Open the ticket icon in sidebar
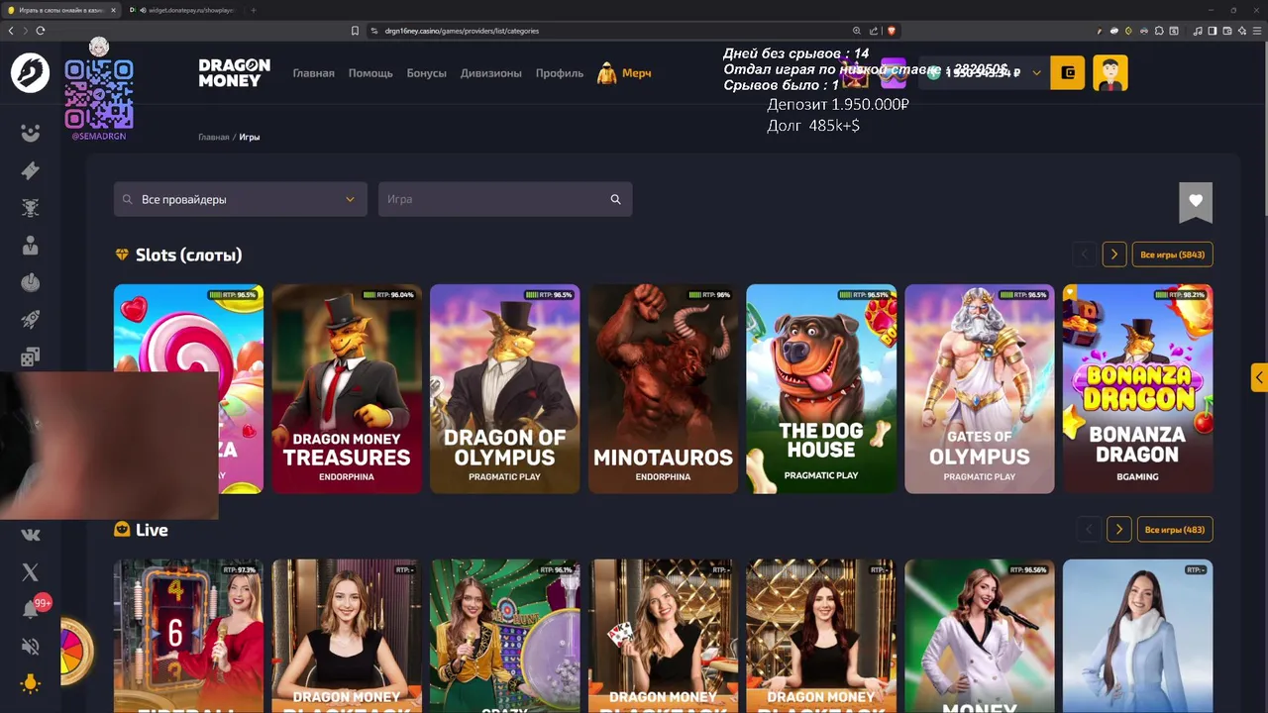This screenshot has height=713, width=1268. 31,170
